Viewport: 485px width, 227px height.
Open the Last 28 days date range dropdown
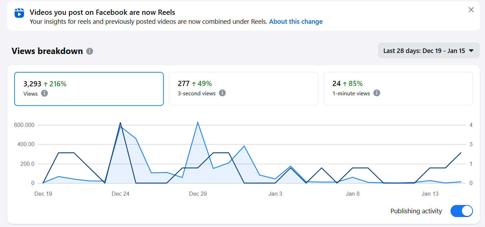coord(428,51)
